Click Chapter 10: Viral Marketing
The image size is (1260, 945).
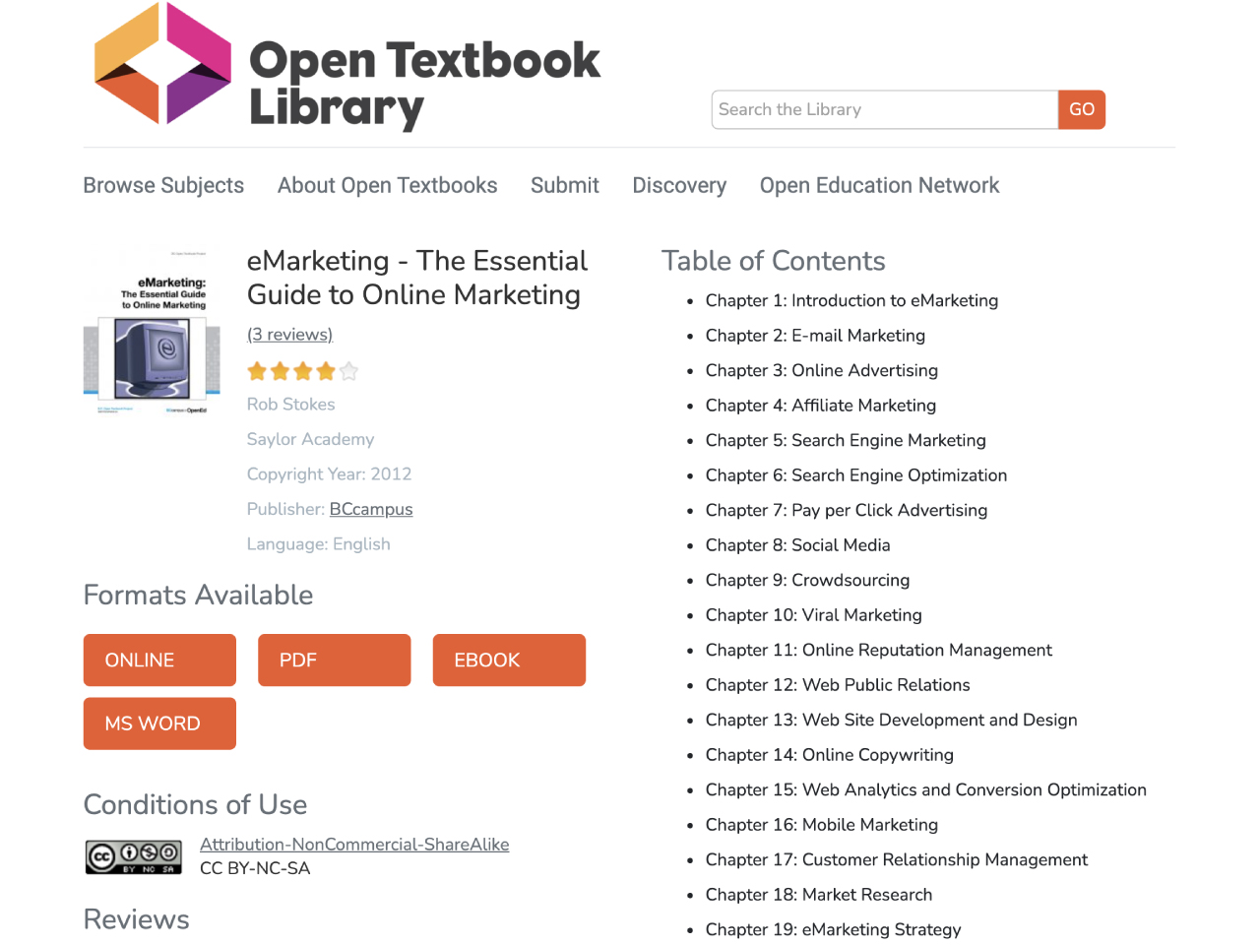point(814,615)
